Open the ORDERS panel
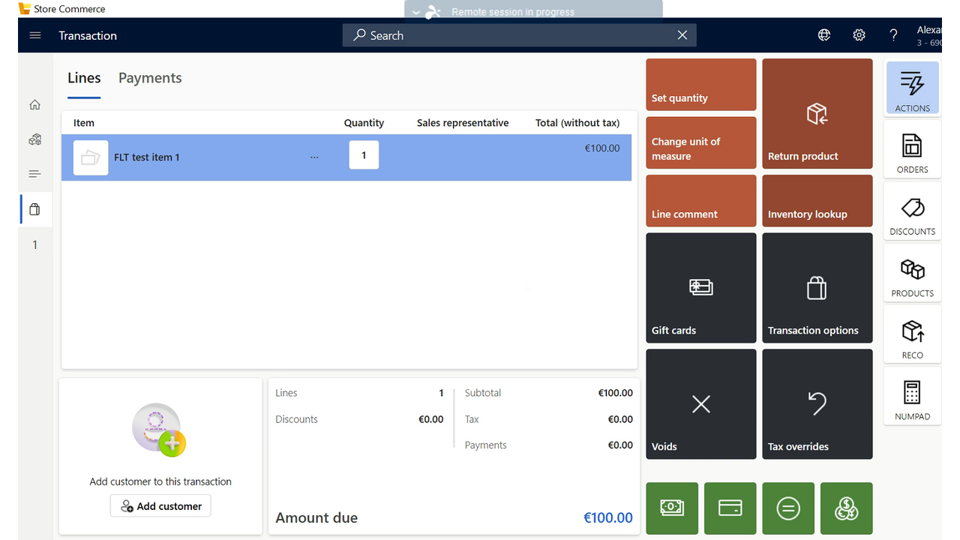The image size is (960, 540). (913, 149)
